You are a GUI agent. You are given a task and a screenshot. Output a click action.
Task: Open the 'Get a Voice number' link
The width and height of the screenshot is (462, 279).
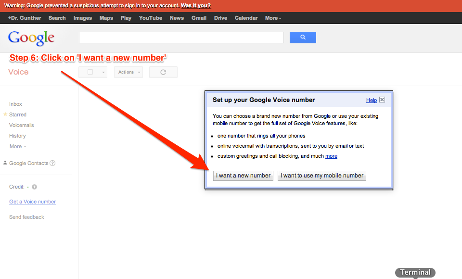32,202
